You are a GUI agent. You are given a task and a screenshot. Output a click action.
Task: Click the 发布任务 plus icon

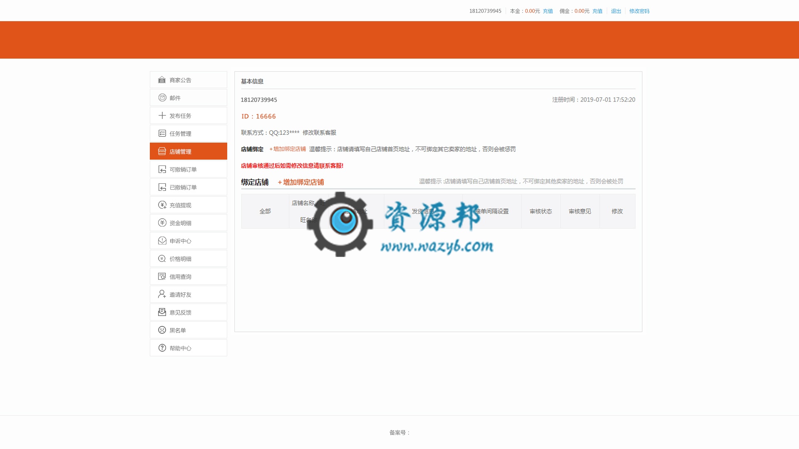pos(162,116)
